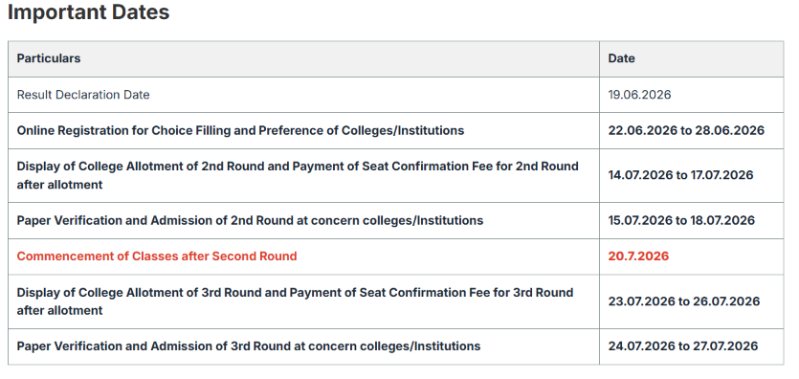
Task: Click the red Commencement of Classes text
Action: (x=157, y=256)
